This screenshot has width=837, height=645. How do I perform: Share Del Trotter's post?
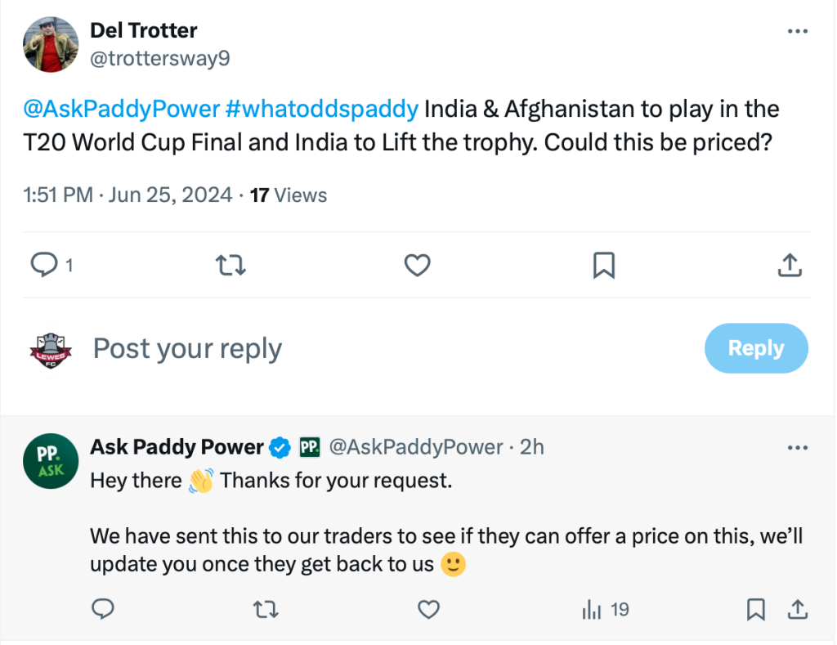point(790,265)
